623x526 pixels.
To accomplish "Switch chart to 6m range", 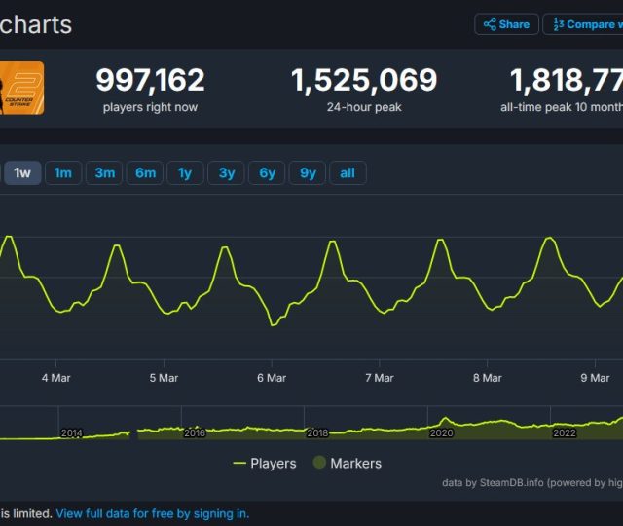I will click(145, 173).
